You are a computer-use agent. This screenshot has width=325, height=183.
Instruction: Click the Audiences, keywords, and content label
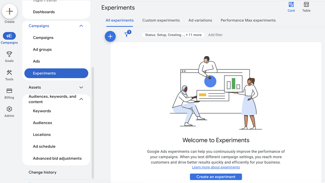point(52,99)
